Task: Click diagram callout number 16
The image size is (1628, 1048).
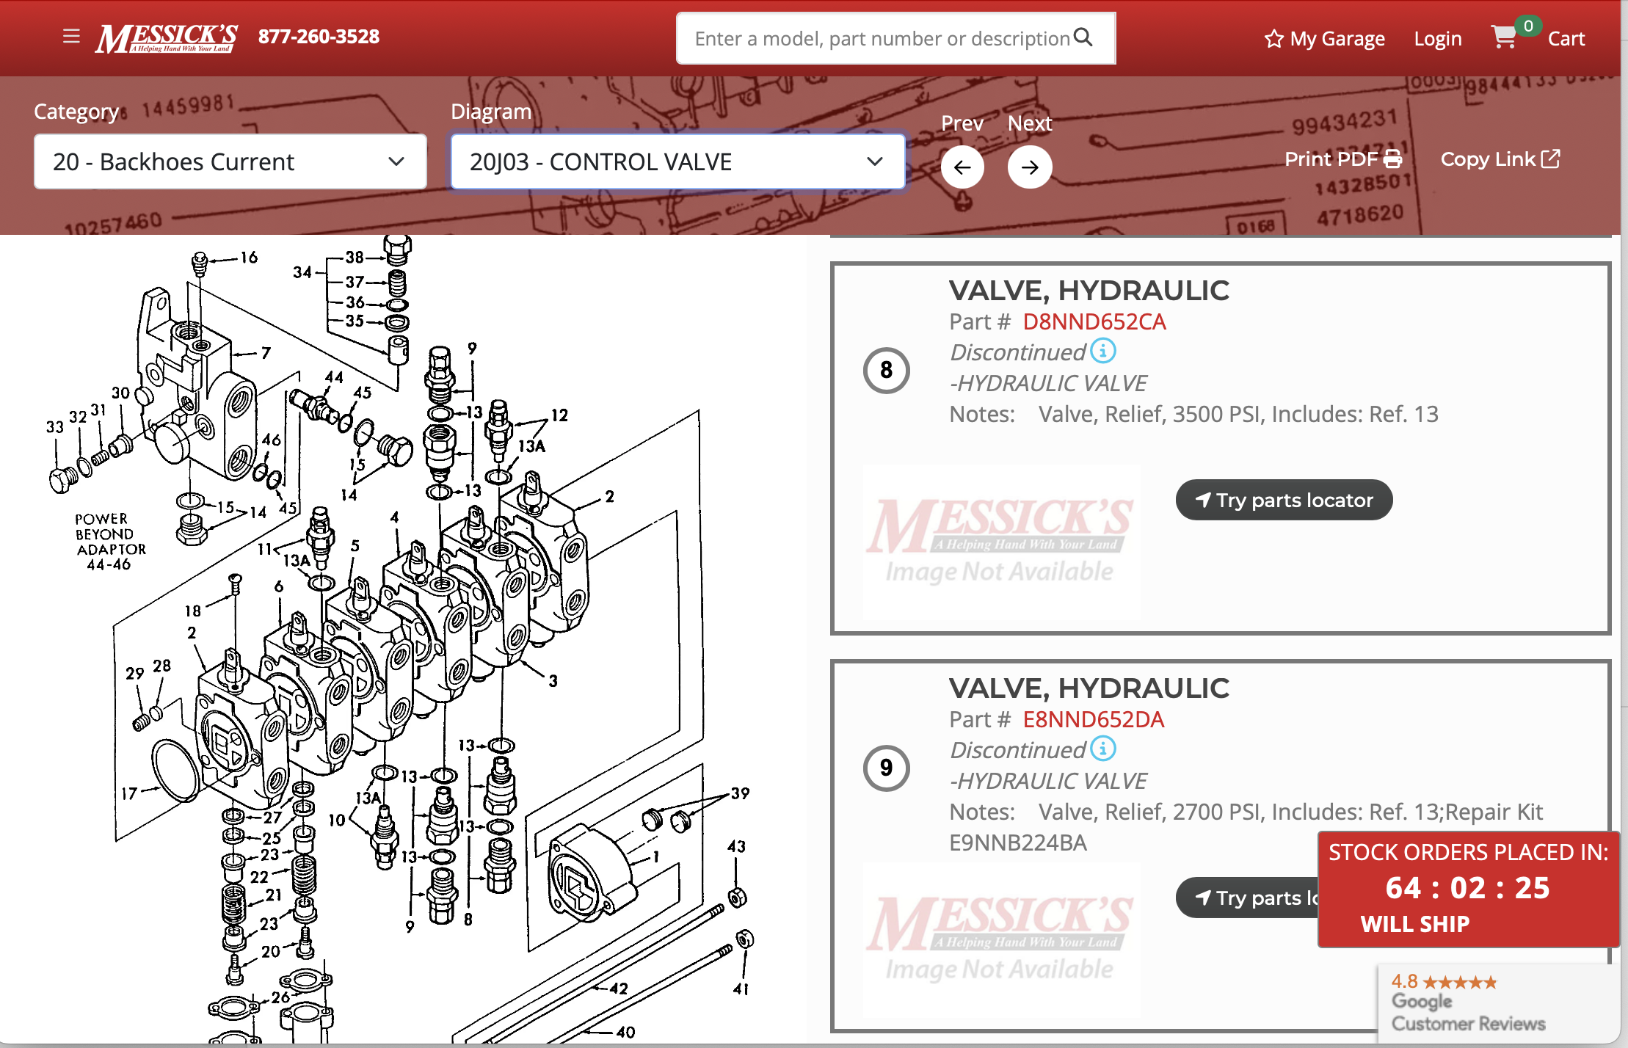Action: point(249,257)
